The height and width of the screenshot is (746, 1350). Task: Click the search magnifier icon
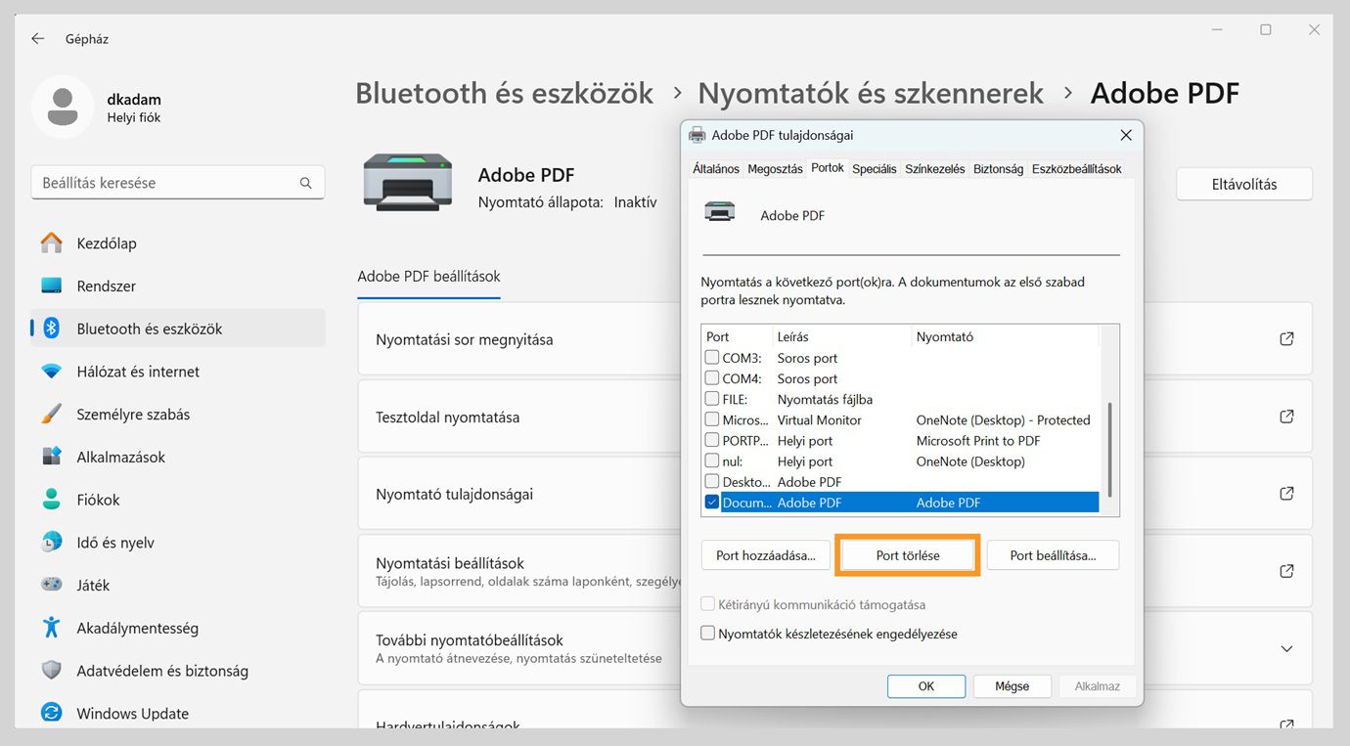305,182
